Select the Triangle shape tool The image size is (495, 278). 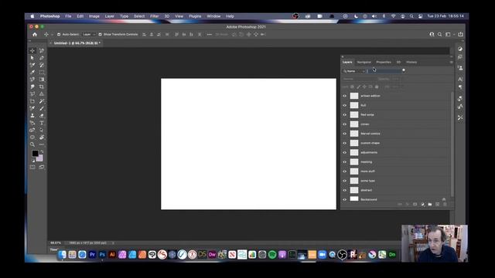[41, 94]
